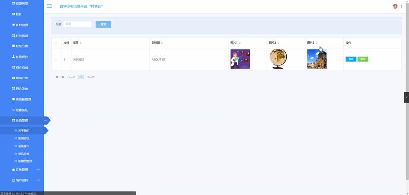Sort table by 图片3 column arrows
The height and width of the screenshot is (195, 409).
coord(316,43)
